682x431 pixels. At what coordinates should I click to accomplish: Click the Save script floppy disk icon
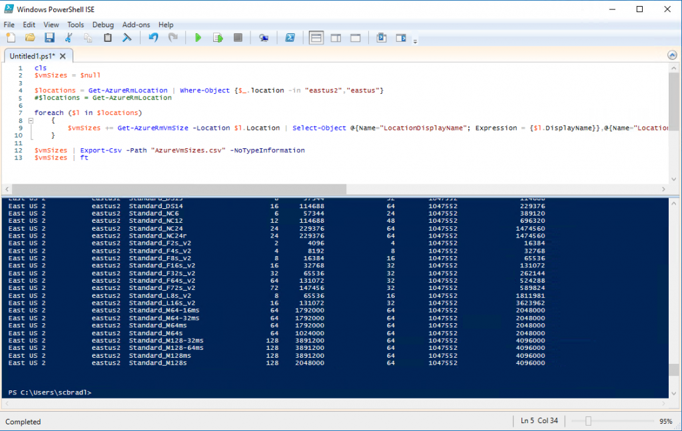click(49, 38)
